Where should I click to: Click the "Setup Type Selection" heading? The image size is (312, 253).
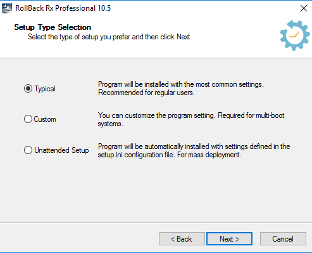tap(53, 27)
